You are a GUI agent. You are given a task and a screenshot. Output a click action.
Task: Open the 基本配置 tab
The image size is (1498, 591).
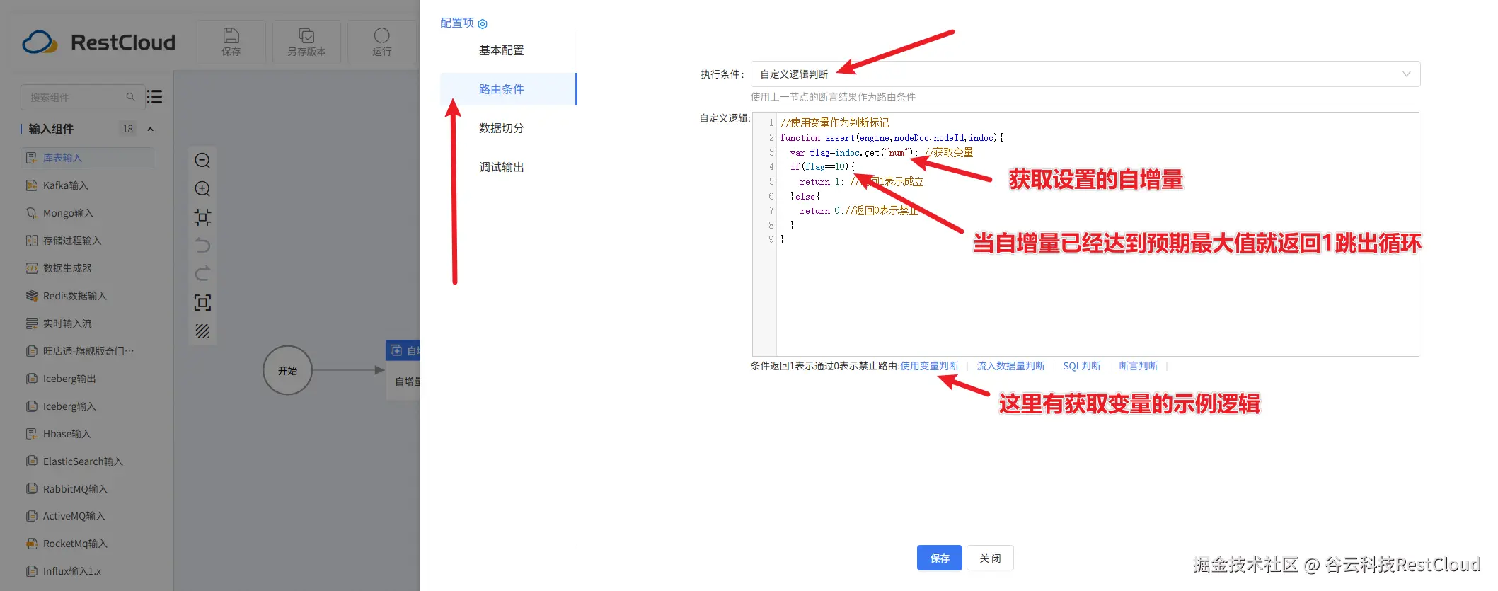(501, 50)
